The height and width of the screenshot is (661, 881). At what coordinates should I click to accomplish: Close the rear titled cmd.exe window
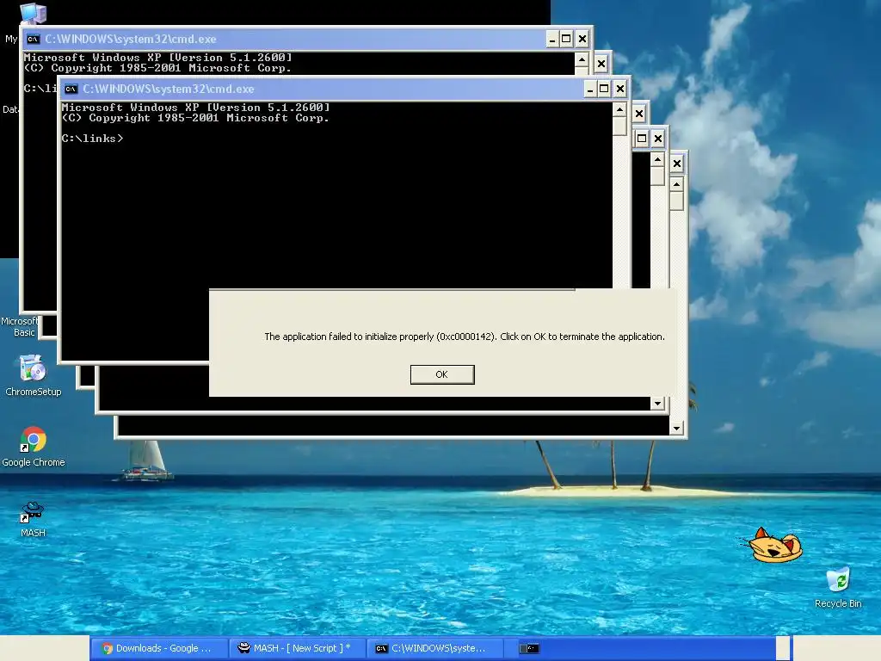(582, 39)
